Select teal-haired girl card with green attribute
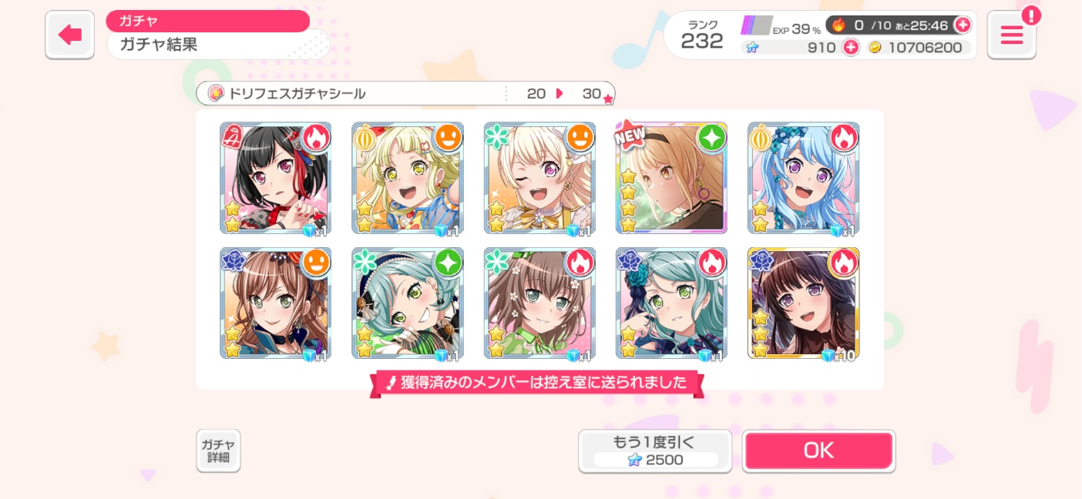This screenshot has width=1082, height=499. click(407, 303)
